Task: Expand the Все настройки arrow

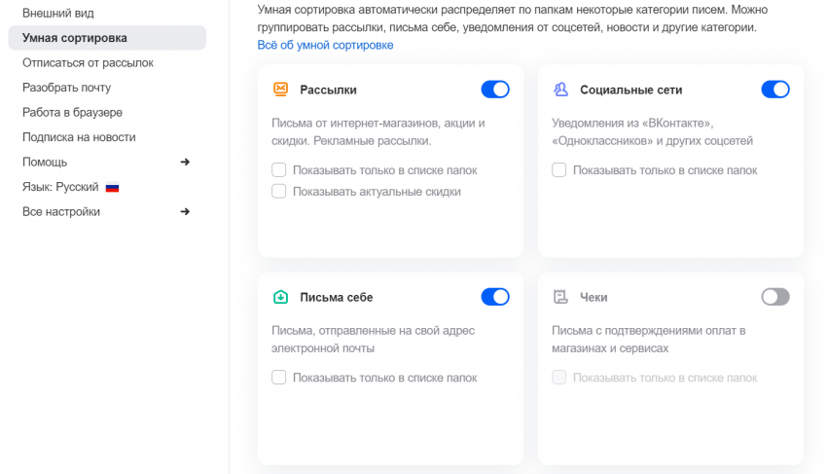Action: (x=185, y=211)
